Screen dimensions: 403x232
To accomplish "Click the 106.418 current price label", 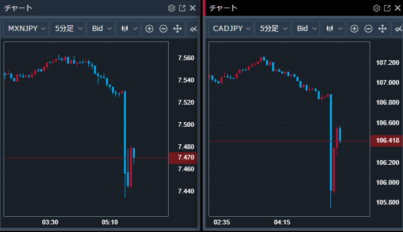I will tap(387, 140).
